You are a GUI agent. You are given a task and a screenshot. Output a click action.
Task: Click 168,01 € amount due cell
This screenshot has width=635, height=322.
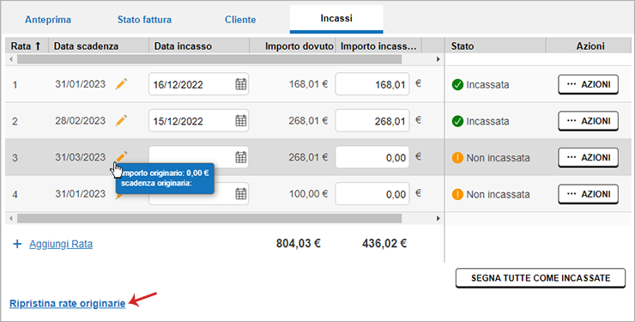(x=308, y=84)
